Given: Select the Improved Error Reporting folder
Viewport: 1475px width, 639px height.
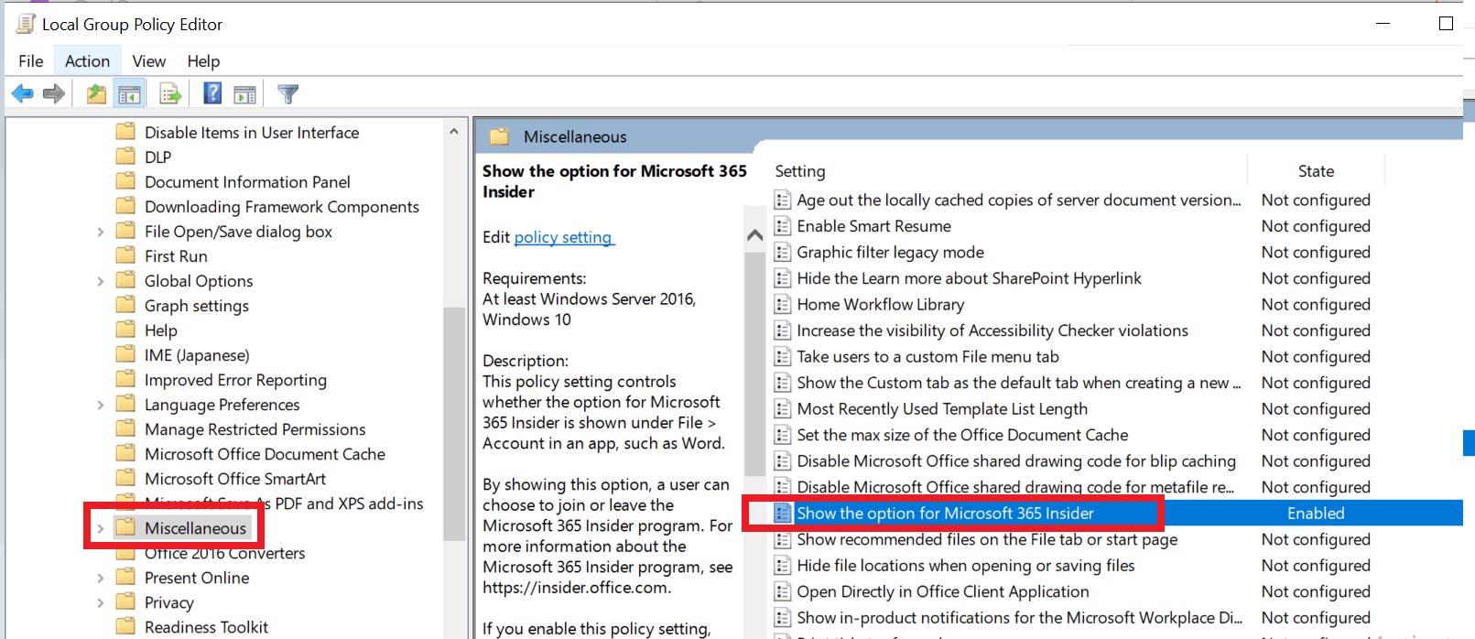Looking at the screenshot, I should (x=235, y=380).
